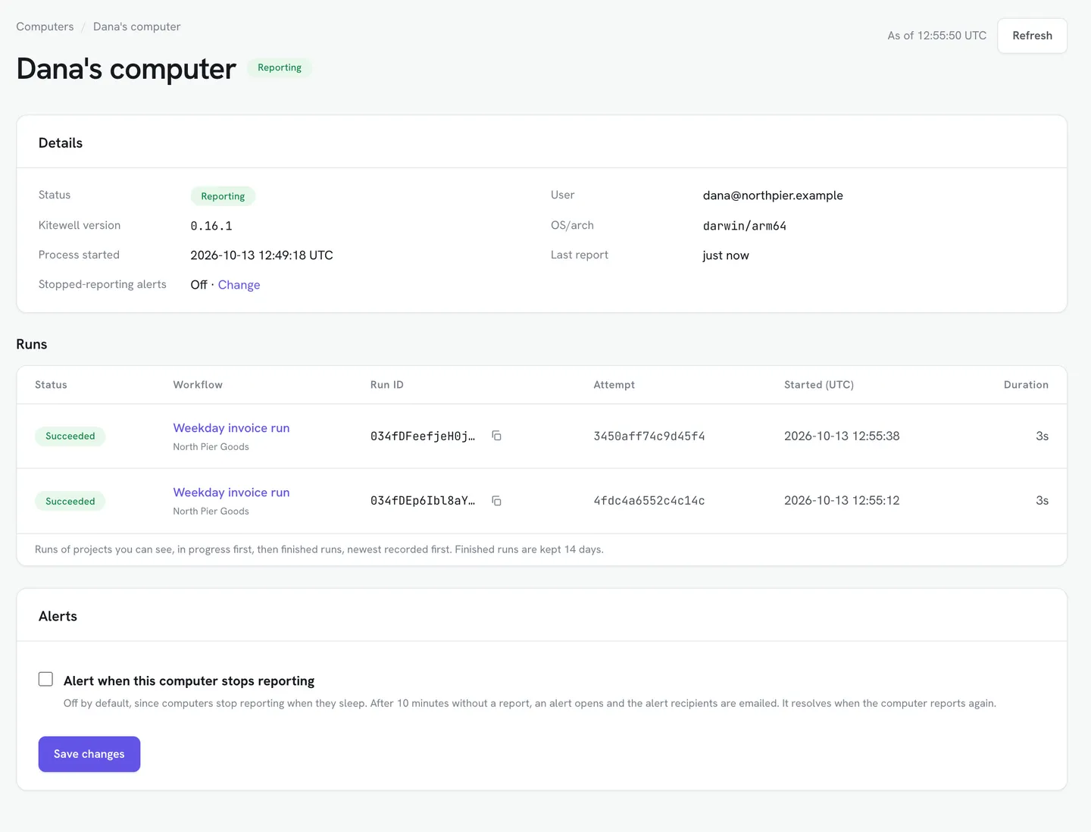Select process started 2026-10-13 12:49:18 UTC
This screenshot has height=832, width=1091.
click(x=261, y=255)
